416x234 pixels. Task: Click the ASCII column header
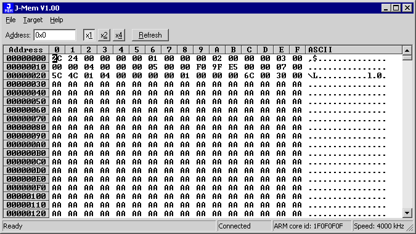click(354, 49)
